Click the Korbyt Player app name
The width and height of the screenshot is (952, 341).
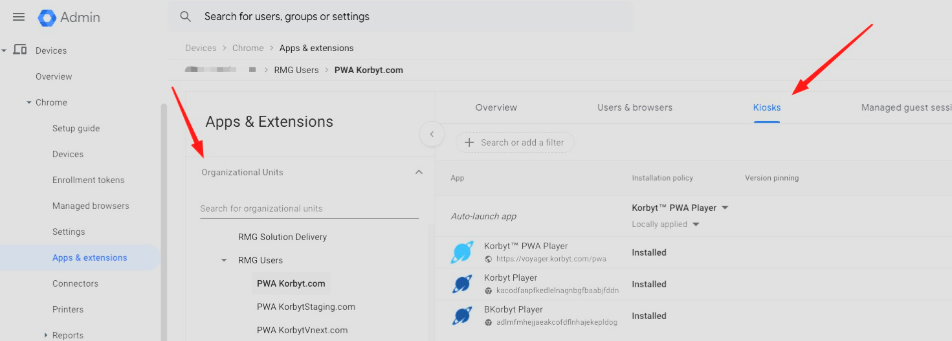(511, 278)
